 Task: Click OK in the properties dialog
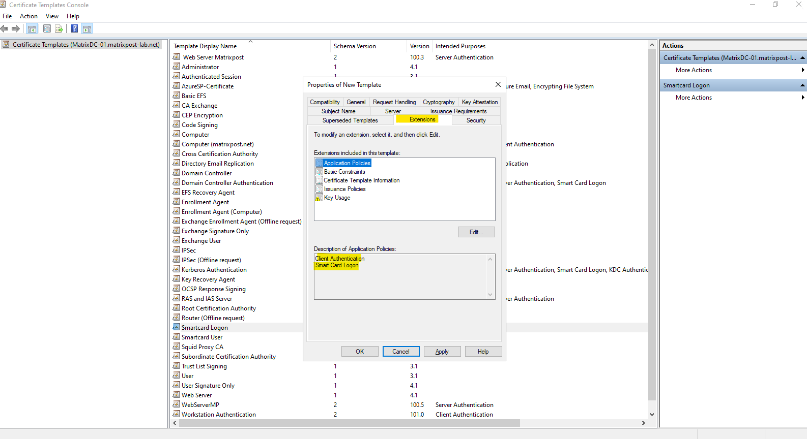click(360, 352)
